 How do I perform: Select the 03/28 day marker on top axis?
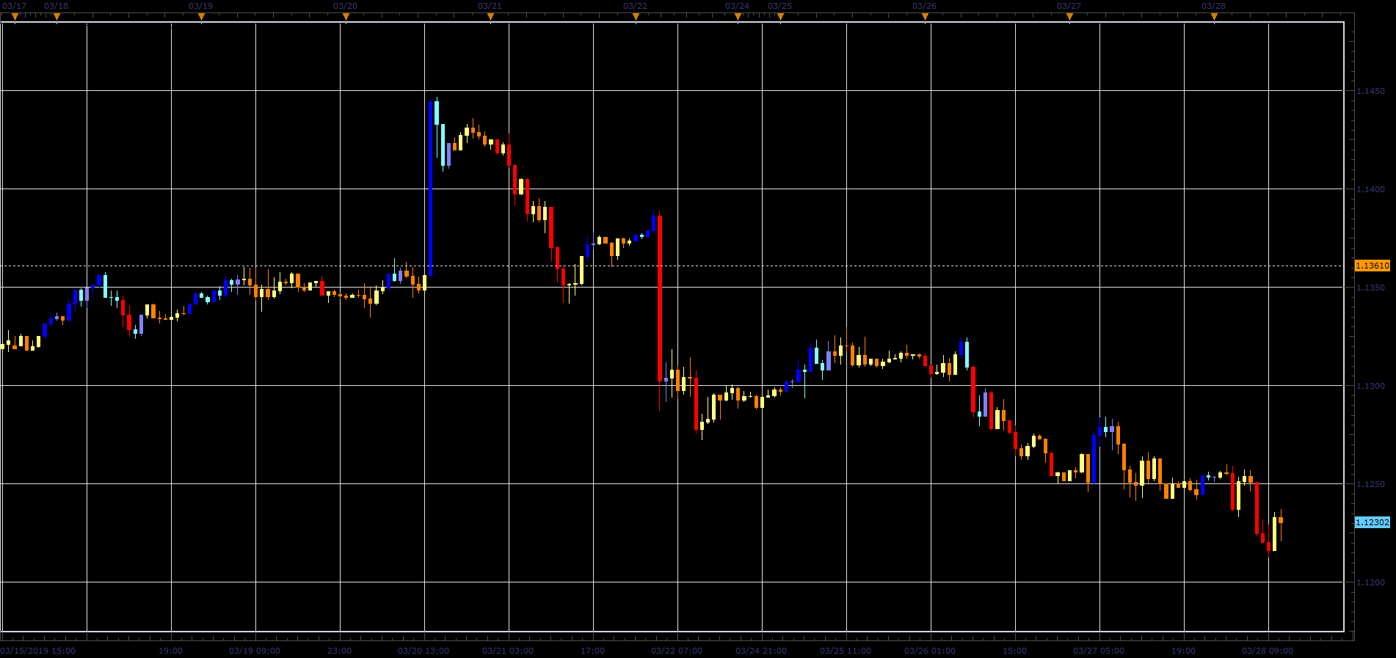[x=1214, y=17]
